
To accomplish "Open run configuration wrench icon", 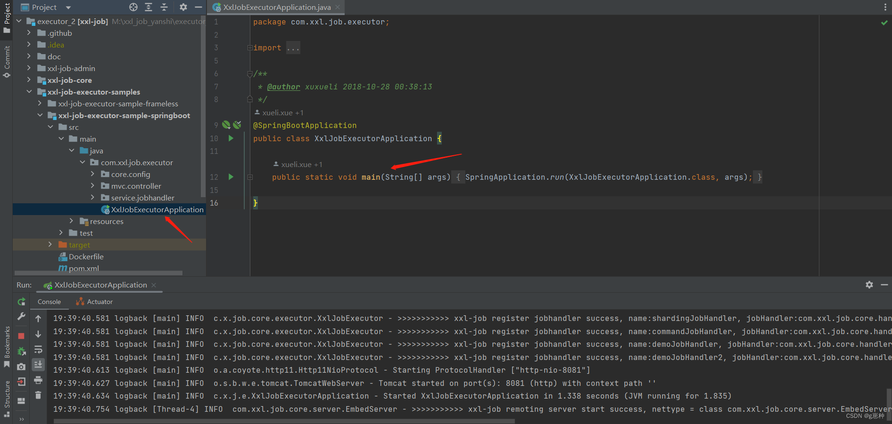I will [x=21, y=316].
